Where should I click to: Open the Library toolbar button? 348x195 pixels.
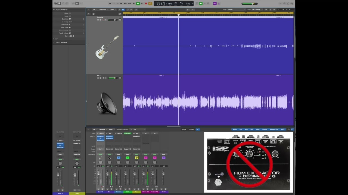[55, 4]
